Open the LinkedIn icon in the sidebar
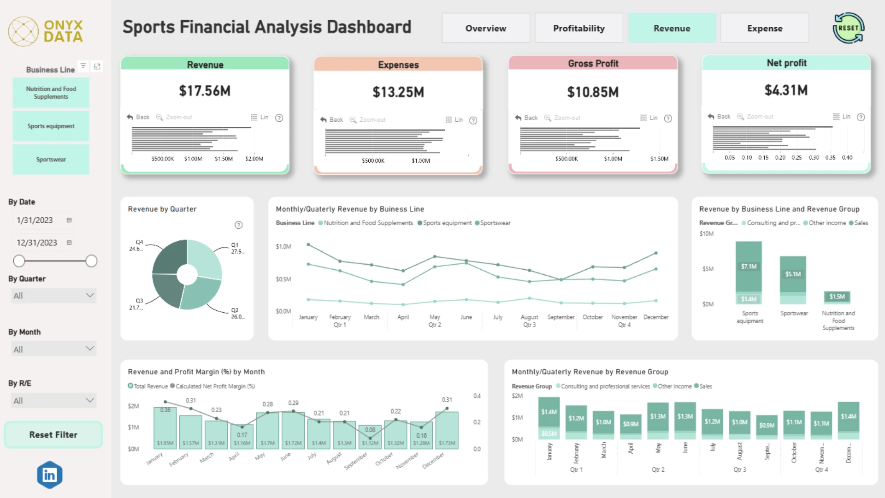 pyautogui.click(x=50, y=474)
